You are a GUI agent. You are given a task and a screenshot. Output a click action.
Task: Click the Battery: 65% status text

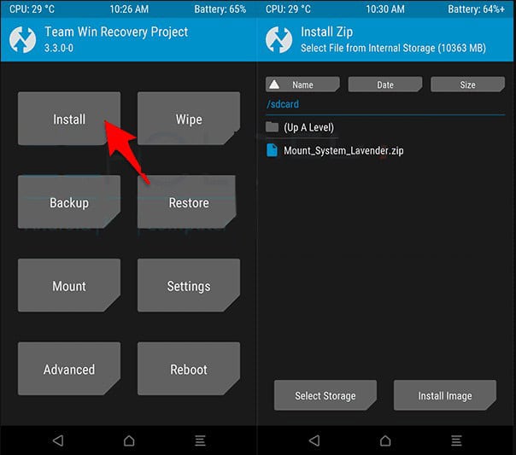pos(220,9)
